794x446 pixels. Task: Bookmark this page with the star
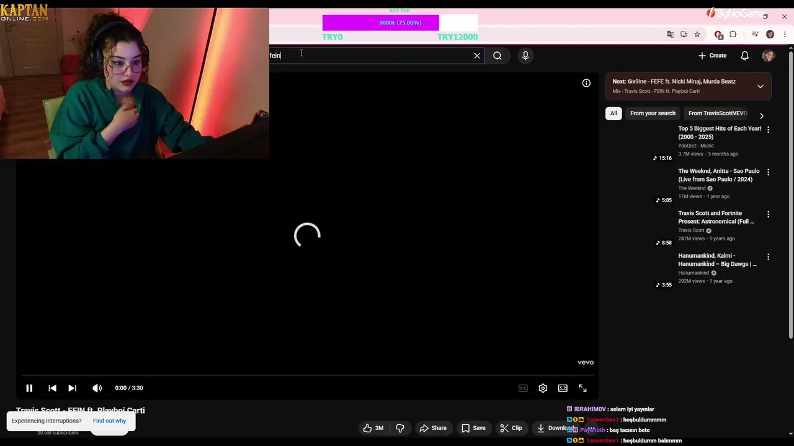coord(697,34)
